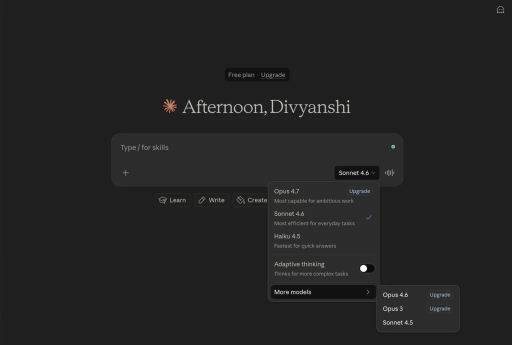Toggle the Adaptive thinking switch
This screenshot has width=512, height=345.
[366, 268]
